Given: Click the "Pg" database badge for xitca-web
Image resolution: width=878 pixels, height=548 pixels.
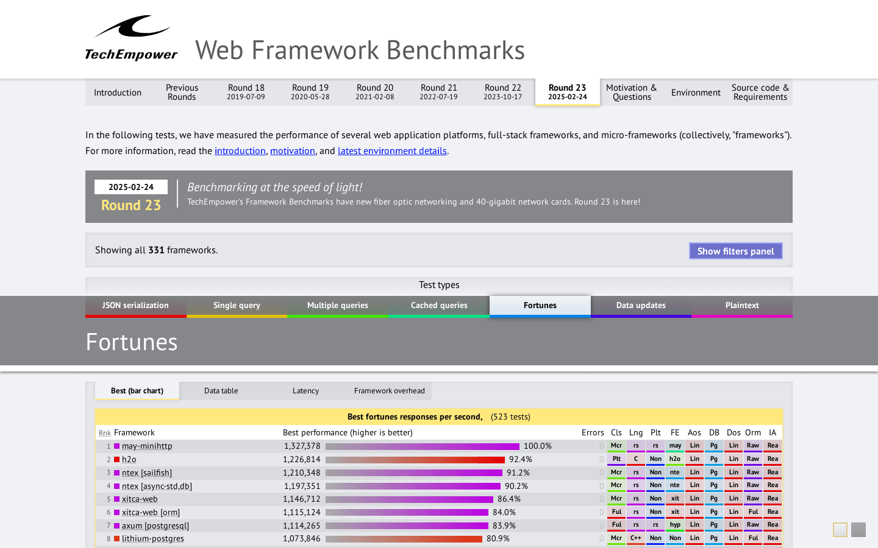Looking at the screenshot, I should click(714, 499).
